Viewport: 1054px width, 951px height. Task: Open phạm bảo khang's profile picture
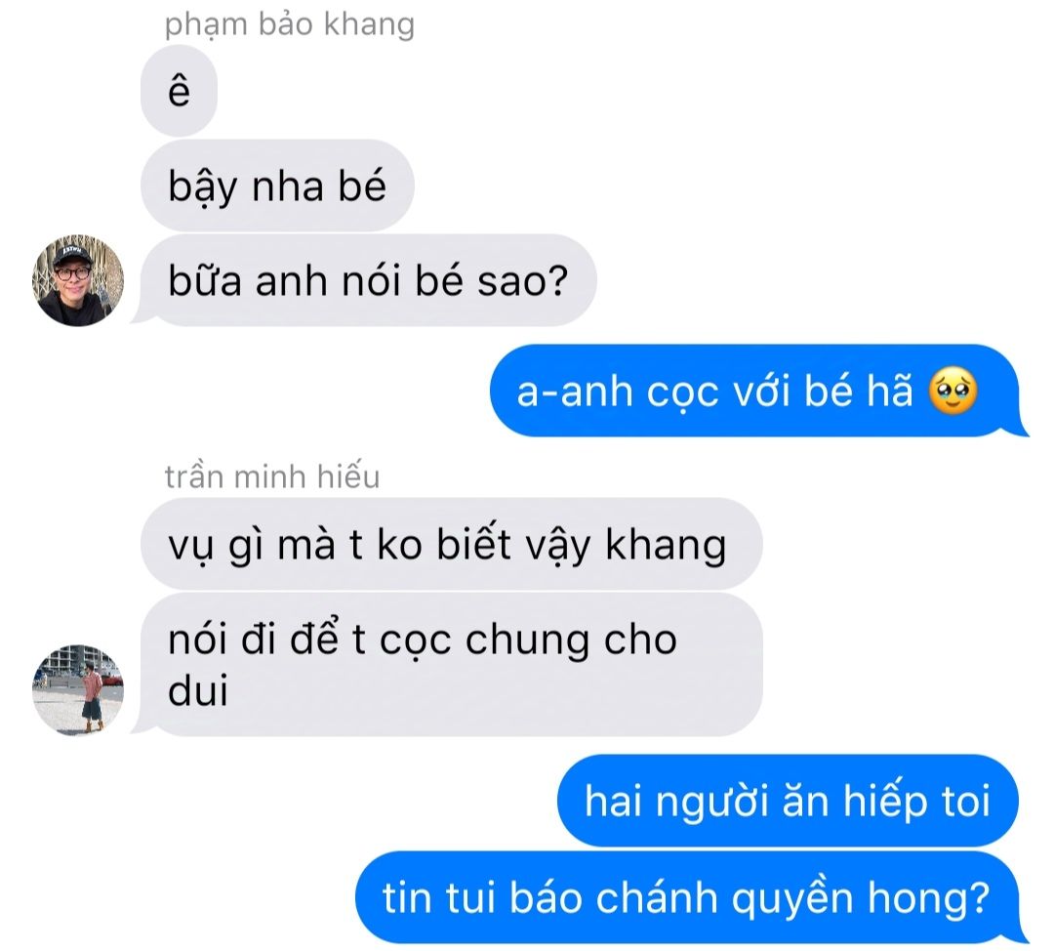pos(78,280)
